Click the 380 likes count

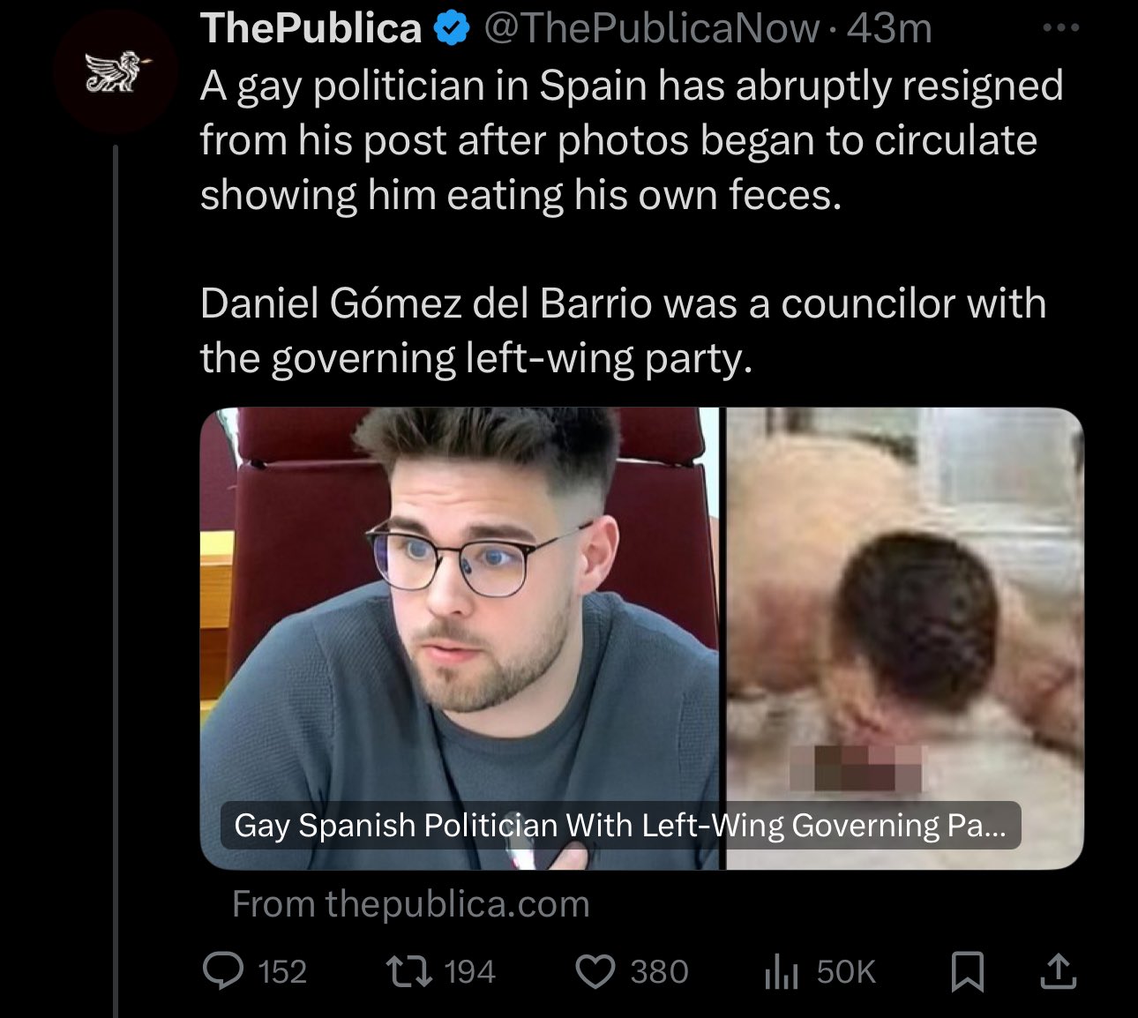pyautogui.click(x=659, y=972)
